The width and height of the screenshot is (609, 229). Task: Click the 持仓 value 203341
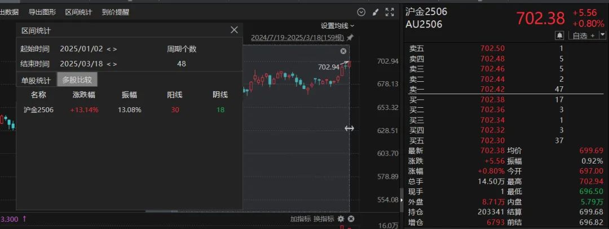point(491,212)
